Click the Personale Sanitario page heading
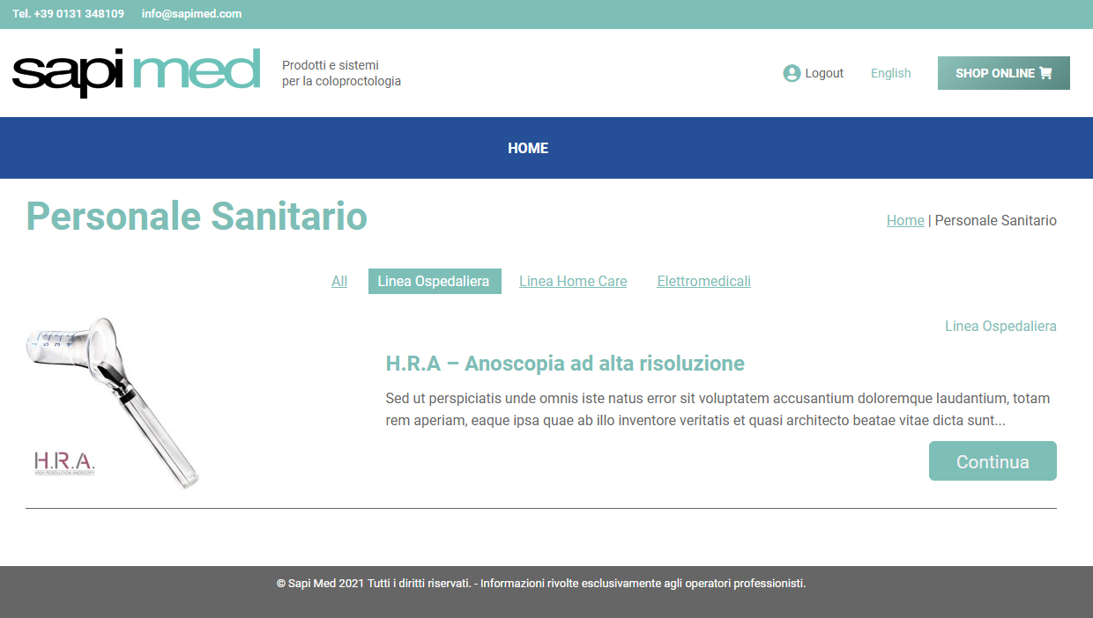Viewport: 1093px width, 618px height. (x=197, y=217)
